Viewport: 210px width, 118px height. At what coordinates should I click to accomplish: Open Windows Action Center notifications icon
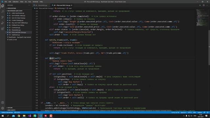[x=206, y=116]
